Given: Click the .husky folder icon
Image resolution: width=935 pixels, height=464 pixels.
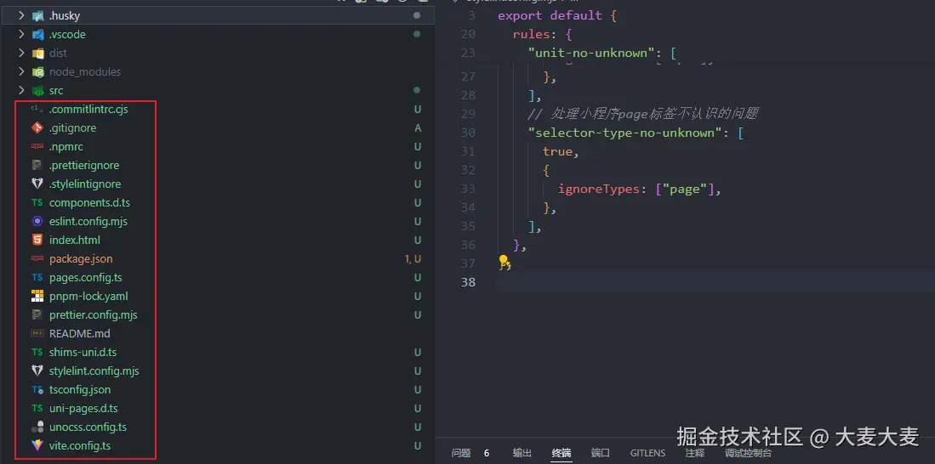Looking at the screenshot, I should click(x=37, y=16).
